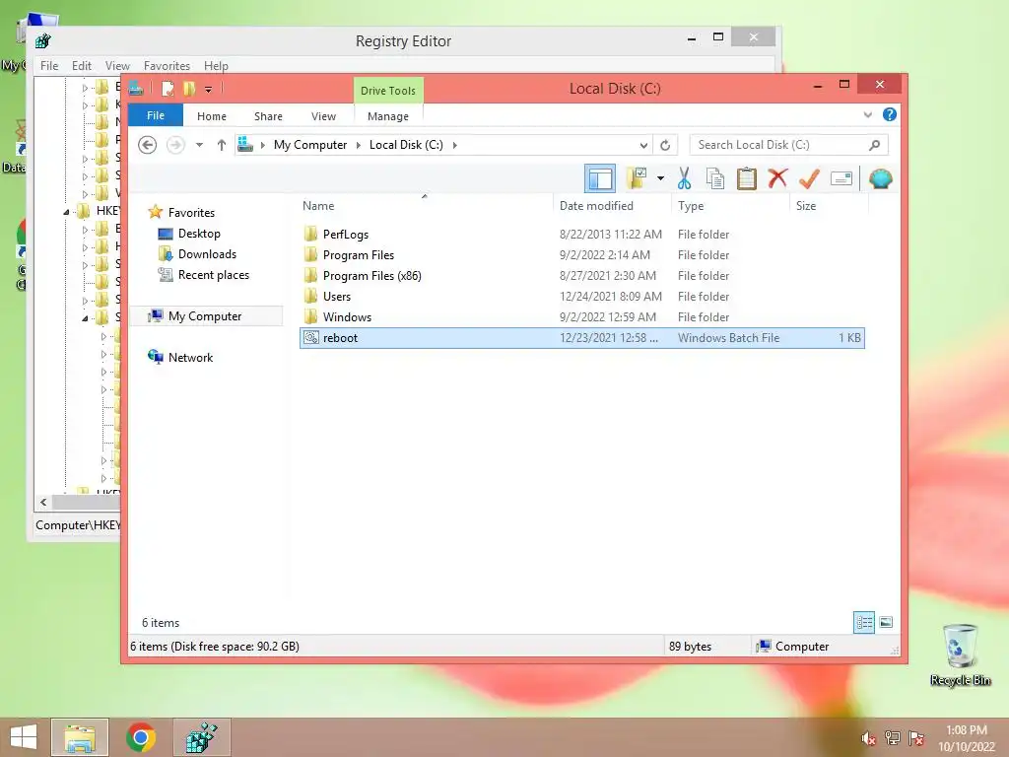Switch to the Home ribbon tab
This screenshot has width=1009, height=757.
212,116
